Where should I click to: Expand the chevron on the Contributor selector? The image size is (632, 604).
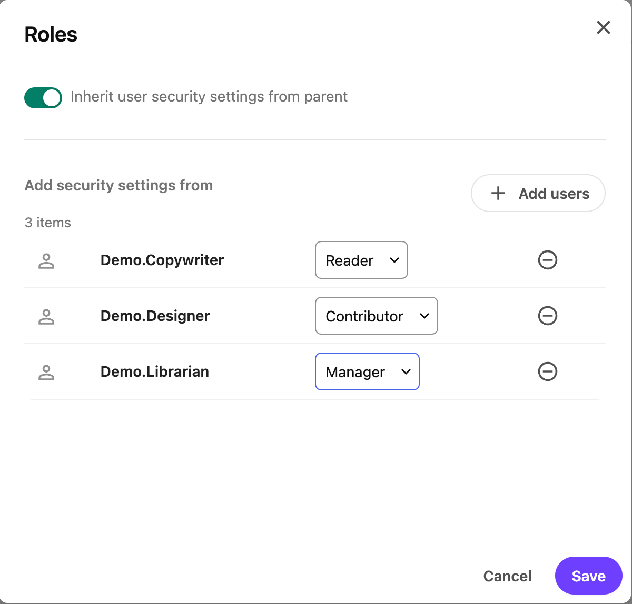[424, 316]
